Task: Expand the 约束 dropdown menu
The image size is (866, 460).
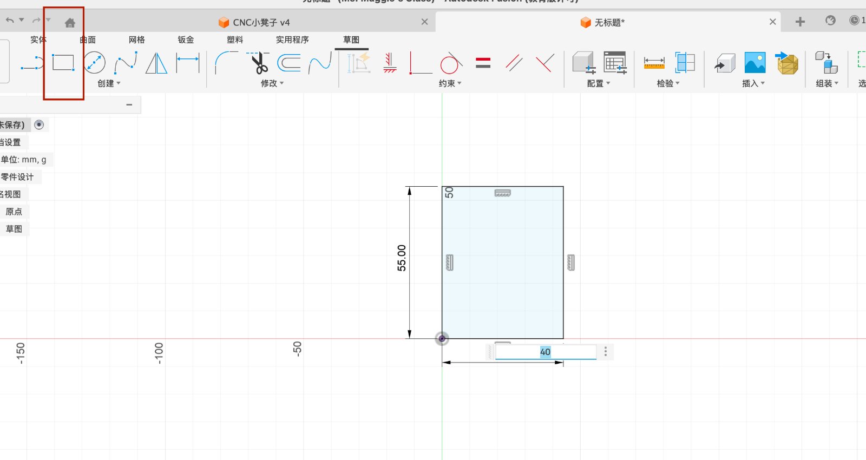Action: pyautogui.click(x=450, y=83)
